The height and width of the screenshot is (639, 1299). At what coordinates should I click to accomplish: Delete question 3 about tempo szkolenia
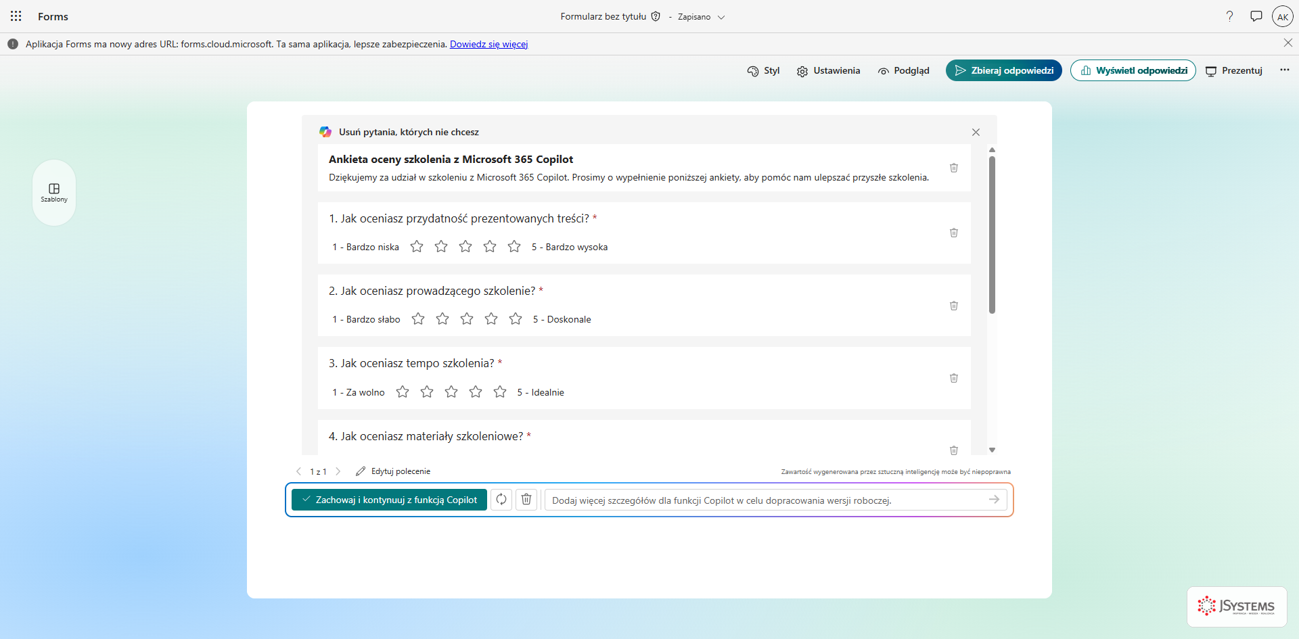[x=954, y=378]
